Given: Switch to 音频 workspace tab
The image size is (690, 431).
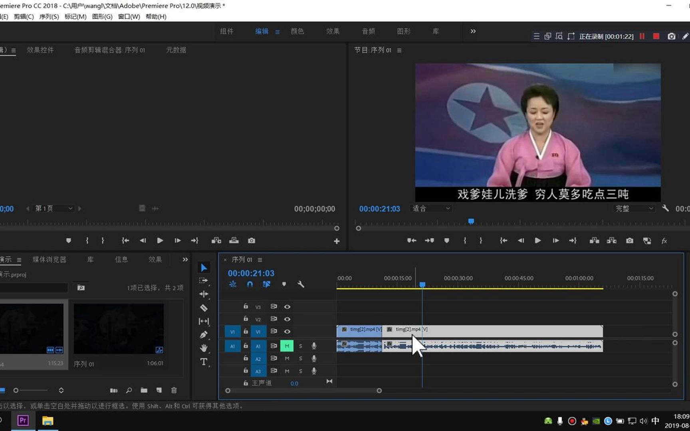Looking at the screenshot, I should (x=369, y=31).
